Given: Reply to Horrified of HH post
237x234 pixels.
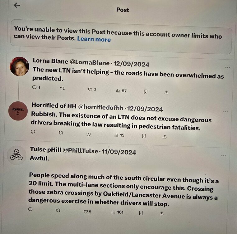Looking at the screenshot, I should [x=33, y=132].
